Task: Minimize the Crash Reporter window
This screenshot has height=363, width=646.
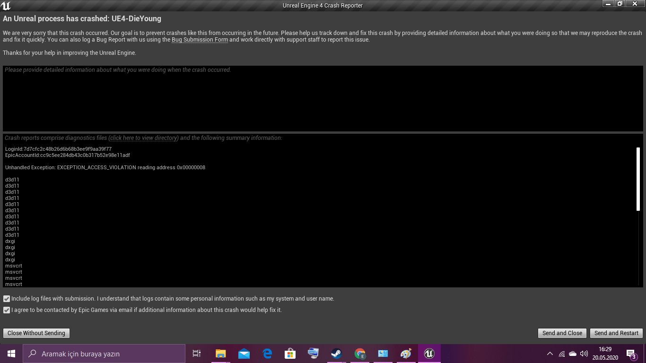Action: [x=608, y=3]
